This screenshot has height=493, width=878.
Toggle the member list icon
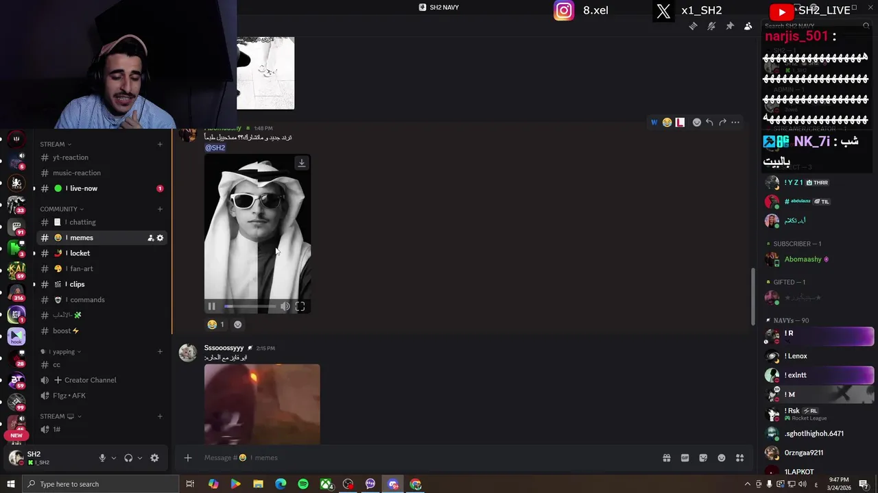[x=748, y=26]
